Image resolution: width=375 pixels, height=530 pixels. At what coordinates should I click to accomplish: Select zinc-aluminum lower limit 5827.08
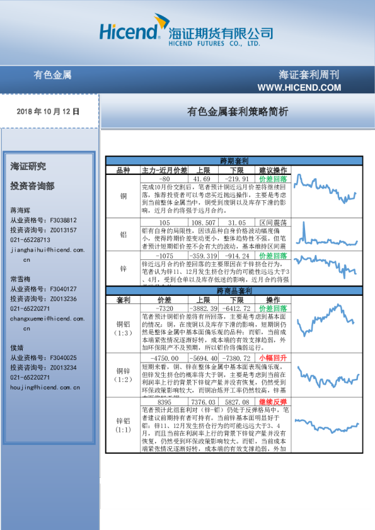pyautogui.click(x=237, y=402)
